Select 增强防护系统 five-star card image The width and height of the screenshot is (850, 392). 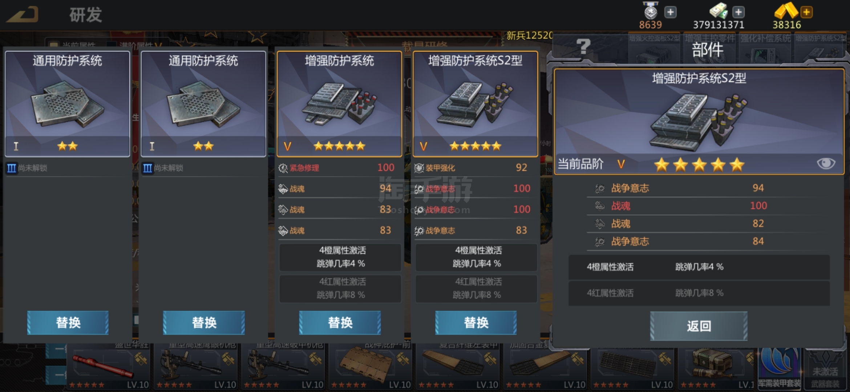tap(339, 104)
